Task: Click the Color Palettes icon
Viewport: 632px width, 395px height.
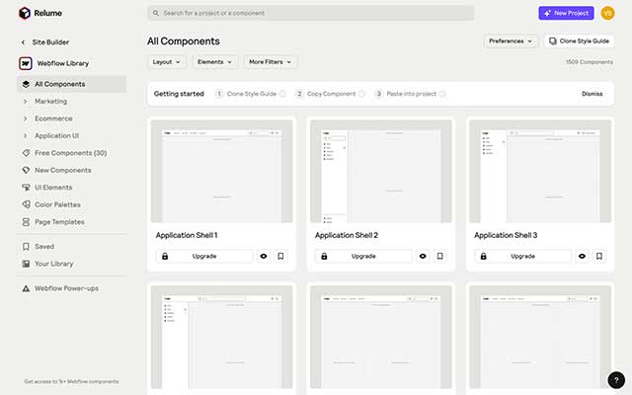Action: pos(26,204)
